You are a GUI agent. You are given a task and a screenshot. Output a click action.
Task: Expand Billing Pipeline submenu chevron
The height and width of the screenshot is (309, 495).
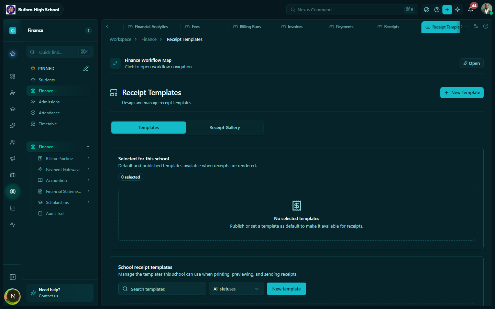tap(89, 158)
